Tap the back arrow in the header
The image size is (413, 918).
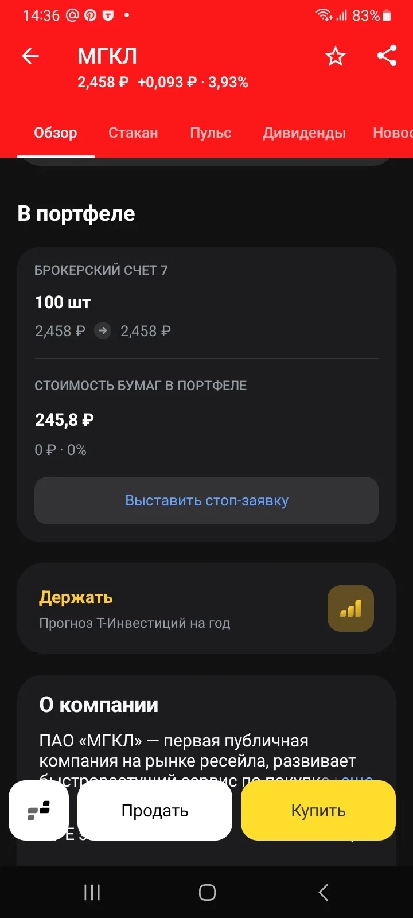30,56
